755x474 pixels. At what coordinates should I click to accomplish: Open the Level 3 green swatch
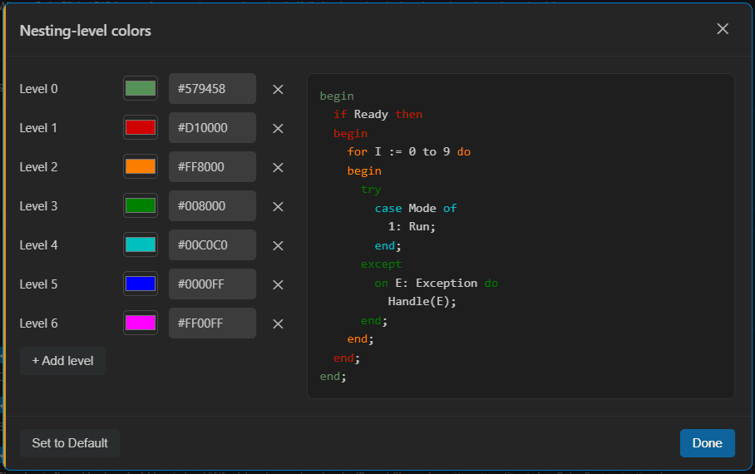coord(141,205)
